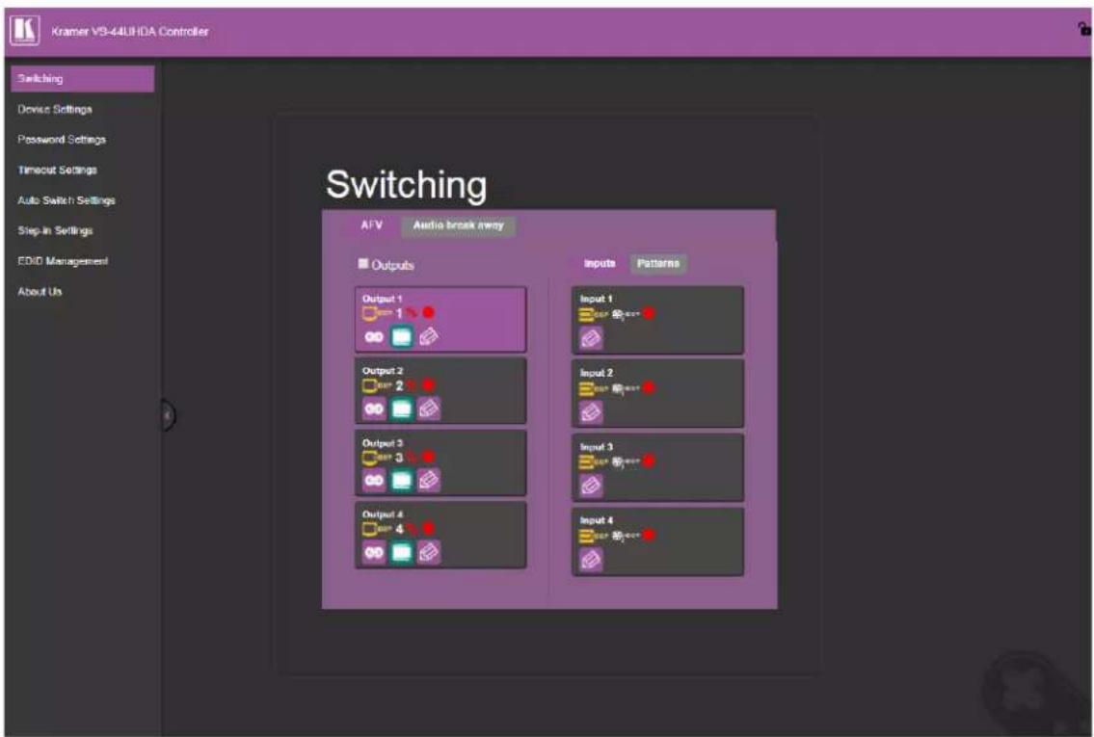Click the teal display icon on Output 1
This screenshot has height=737, width=1094.
click(x=401, y=337)
